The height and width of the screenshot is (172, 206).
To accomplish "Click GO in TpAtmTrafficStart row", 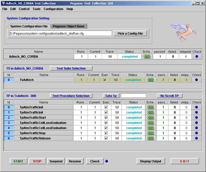I will click(150, 118).
